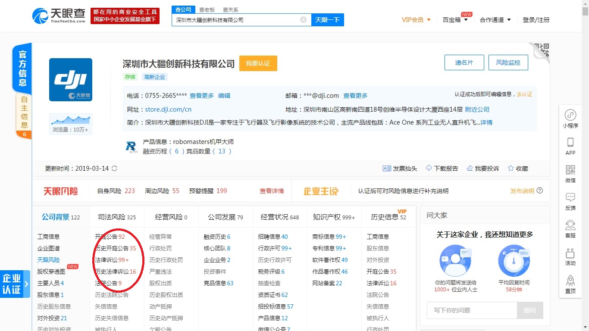Click the 去认证 link
This screenshot has width=589, height=331.
click(x=524, y=94)
